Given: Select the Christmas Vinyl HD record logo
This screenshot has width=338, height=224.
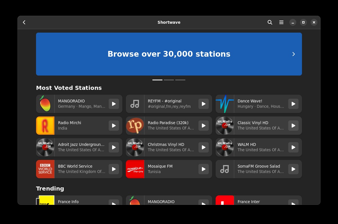Looking at the screenshot, I should point(135,147).
